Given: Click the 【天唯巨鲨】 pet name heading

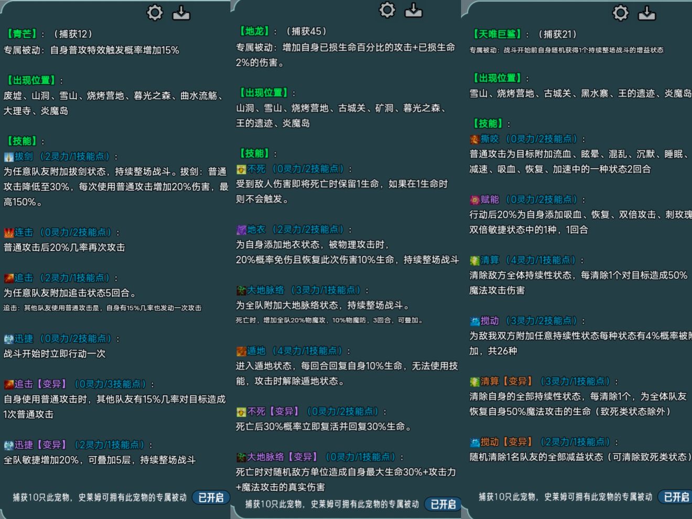Looking at the screenshot, I should (498, 34).
